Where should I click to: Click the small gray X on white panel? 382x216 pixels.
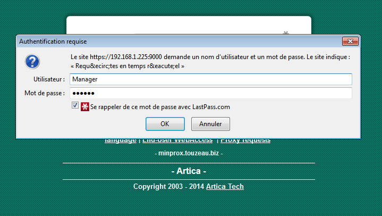[286, 33]
